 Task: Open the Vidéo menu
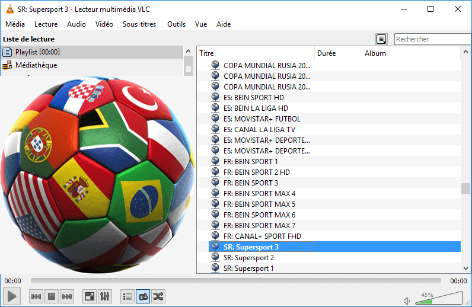pyautogui.click(x=104, y=24)
